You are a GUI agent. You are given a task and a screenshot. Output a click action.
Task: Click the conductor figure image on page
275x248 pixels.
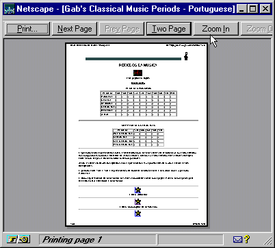186,56
